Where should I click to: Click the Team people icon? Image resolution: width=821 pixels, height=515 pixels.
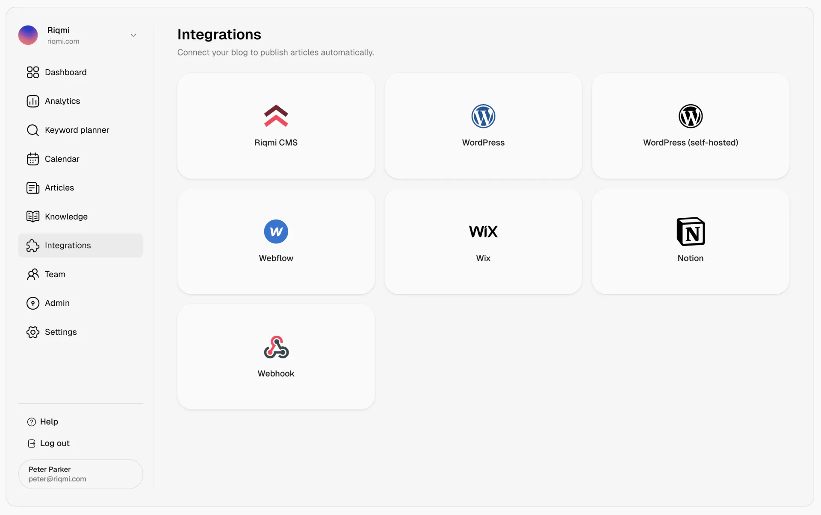tap(33, 274)
